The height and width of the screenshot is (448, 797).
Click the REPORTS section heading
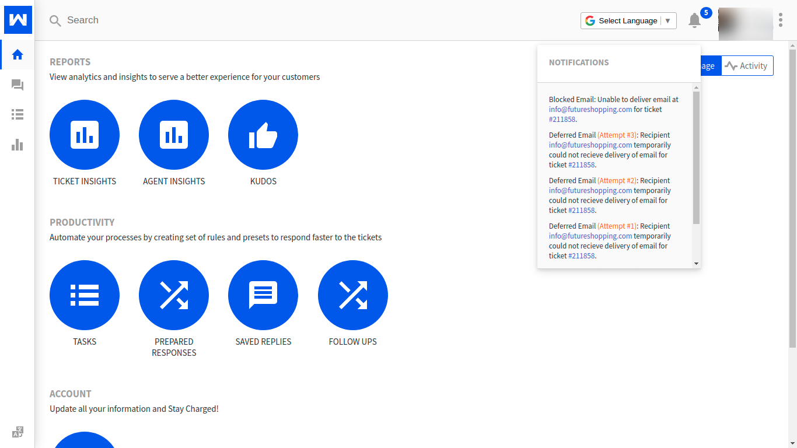coord(70,62)
